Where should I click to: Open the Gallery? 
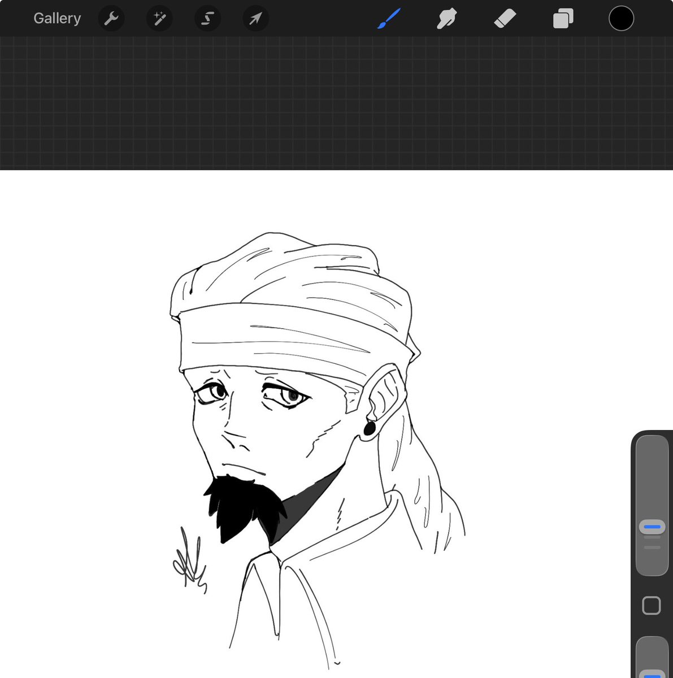click(57, 19)
